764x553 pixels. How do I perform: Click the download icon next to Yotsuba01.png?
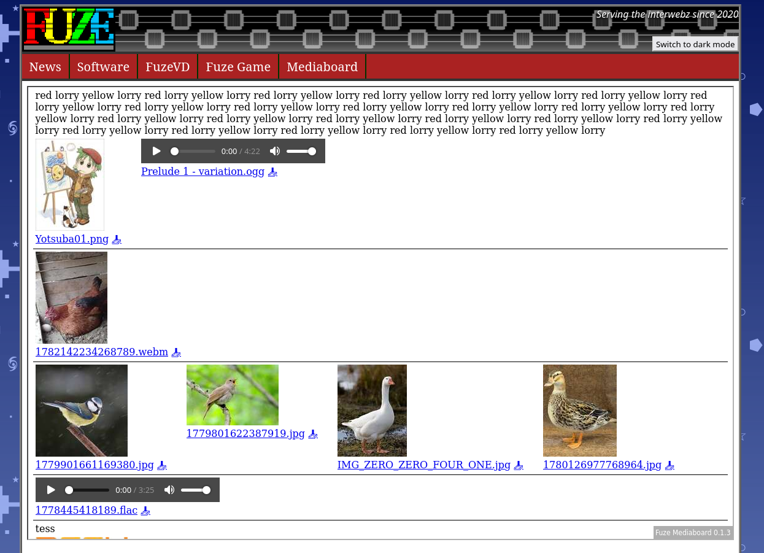click(117, 240)
